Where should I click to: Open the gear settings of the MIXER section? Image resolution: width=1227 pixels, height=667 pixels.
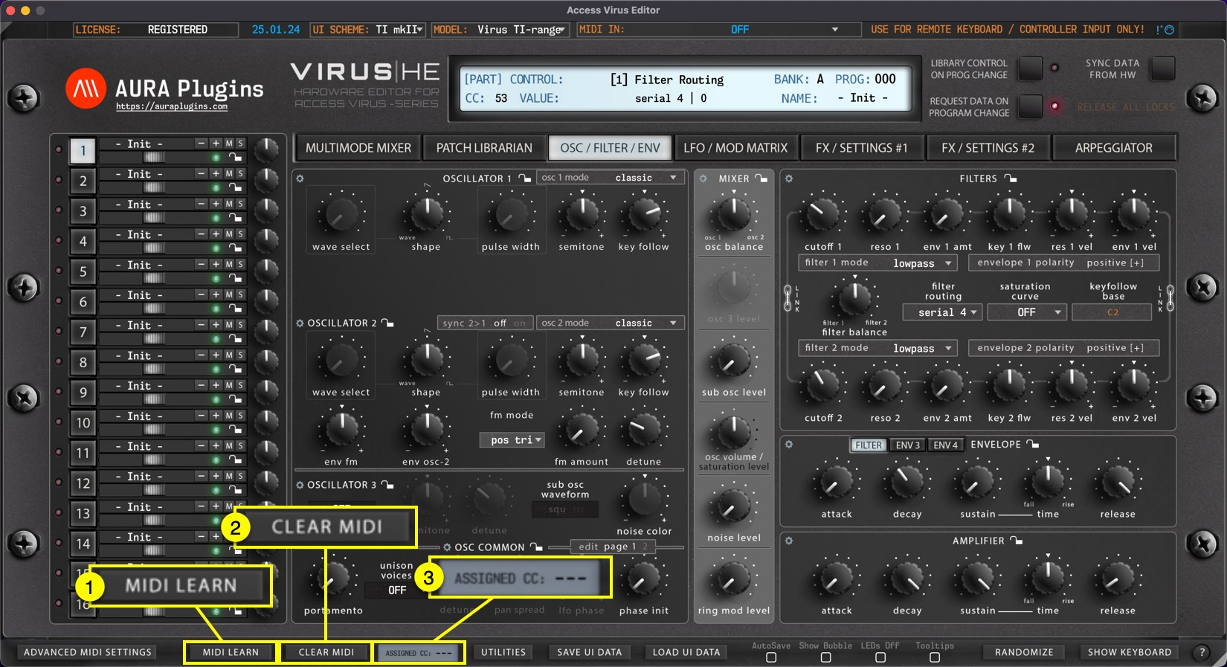(x=703, y=178)
